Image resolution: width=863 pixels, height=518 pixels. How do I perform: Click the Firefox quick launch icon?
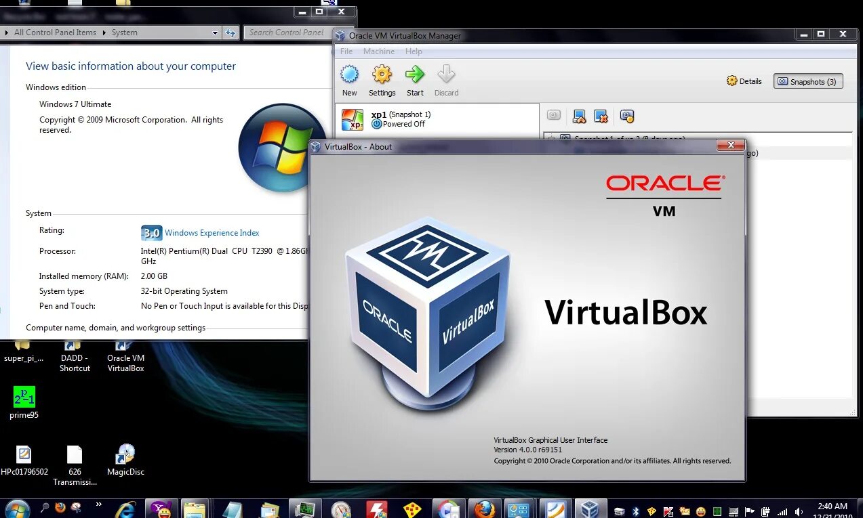[60, 507]
